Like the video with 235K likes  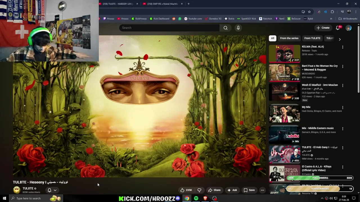[x=186, y=190]
